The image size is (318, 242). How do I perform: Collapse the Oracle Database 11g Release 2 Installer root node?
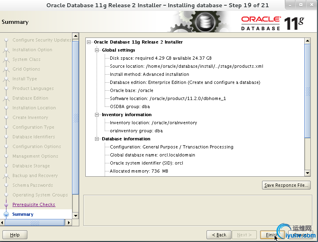click(89, 42)
